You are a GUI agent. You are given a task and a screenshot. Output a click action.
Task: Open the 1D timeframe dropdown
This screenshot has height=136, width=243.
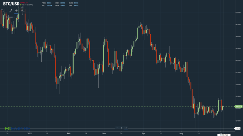(x=23, y=11)
